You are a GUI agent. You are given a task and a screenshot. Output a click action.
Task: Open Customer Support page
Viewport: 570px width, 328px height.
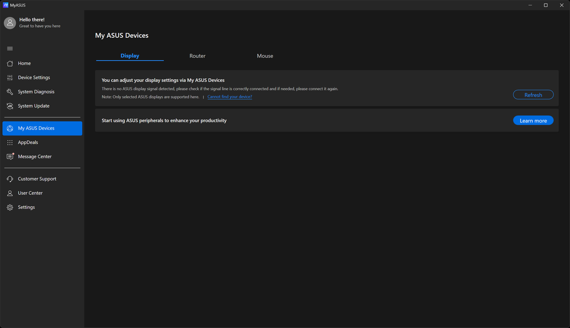(x=42, y=179)
